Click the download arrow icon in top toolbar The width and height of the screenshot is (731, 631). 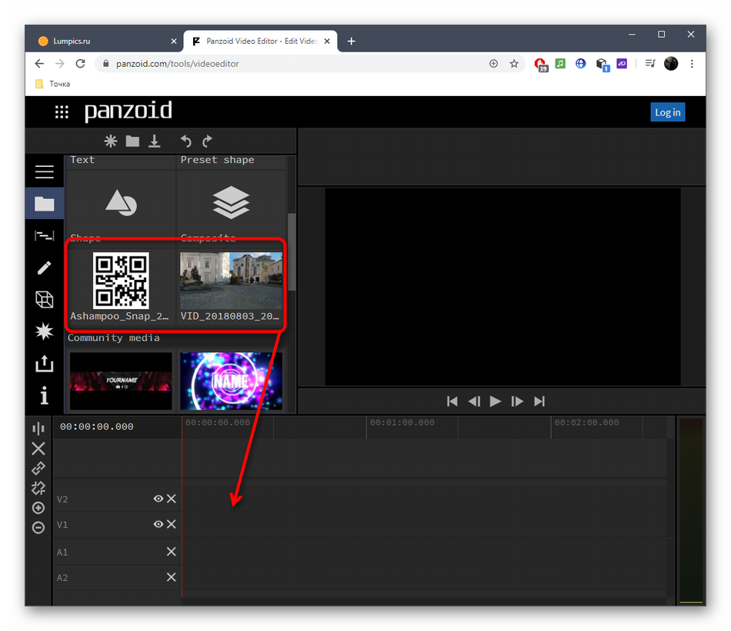coord(155,141)
